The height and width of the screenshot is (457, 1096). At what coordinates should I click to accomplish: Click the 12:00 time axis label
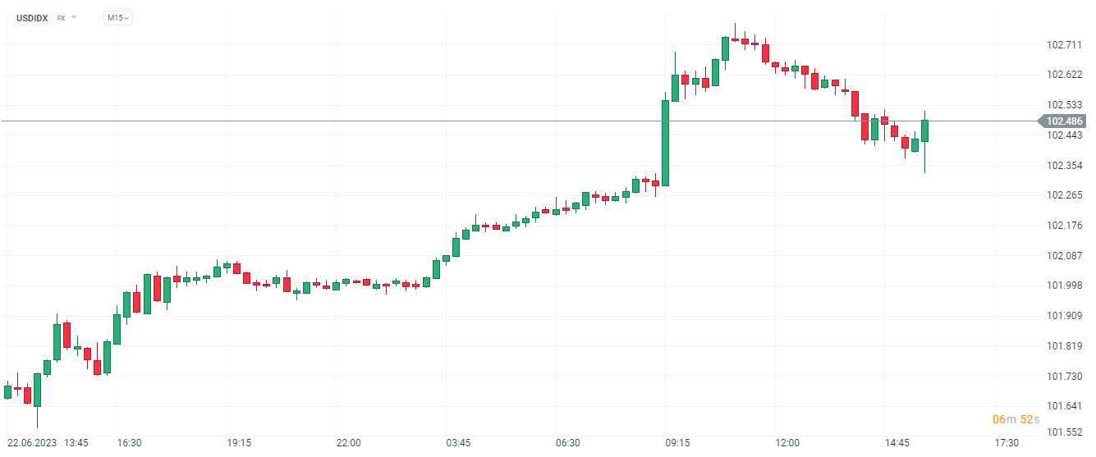pyautogui.click(x=787, y=443)
